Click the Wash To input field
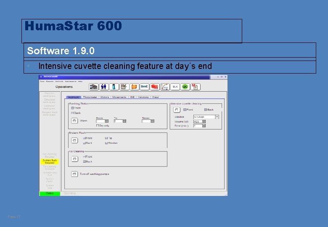328x227 pixels. (119, 121)
